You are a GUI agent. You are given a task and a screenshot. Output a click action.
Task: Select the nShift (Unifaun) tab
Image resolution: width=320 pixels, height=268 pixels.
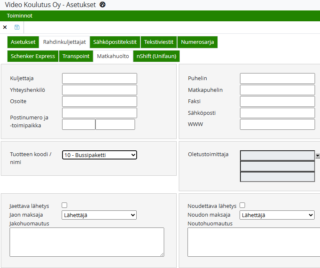pyautogui.click(x=156, y=56)
